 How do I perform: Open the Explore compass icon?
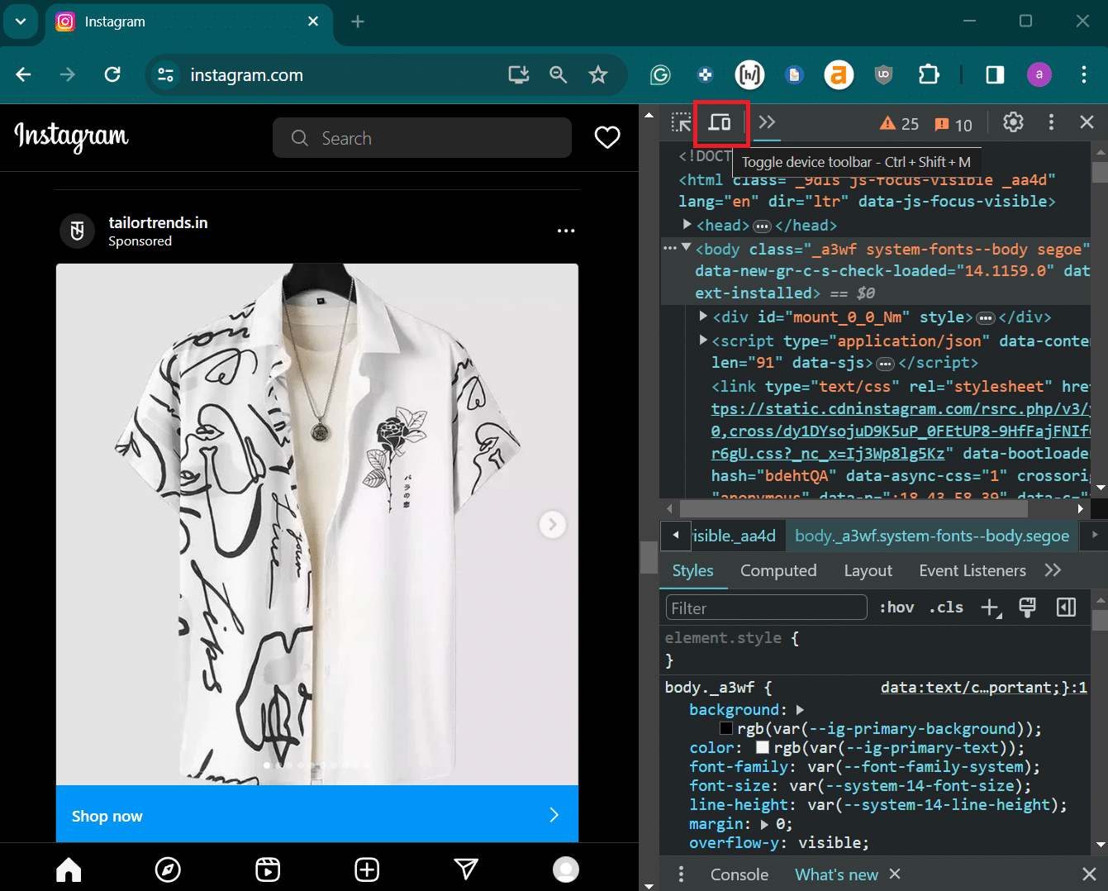pos(168,869)
